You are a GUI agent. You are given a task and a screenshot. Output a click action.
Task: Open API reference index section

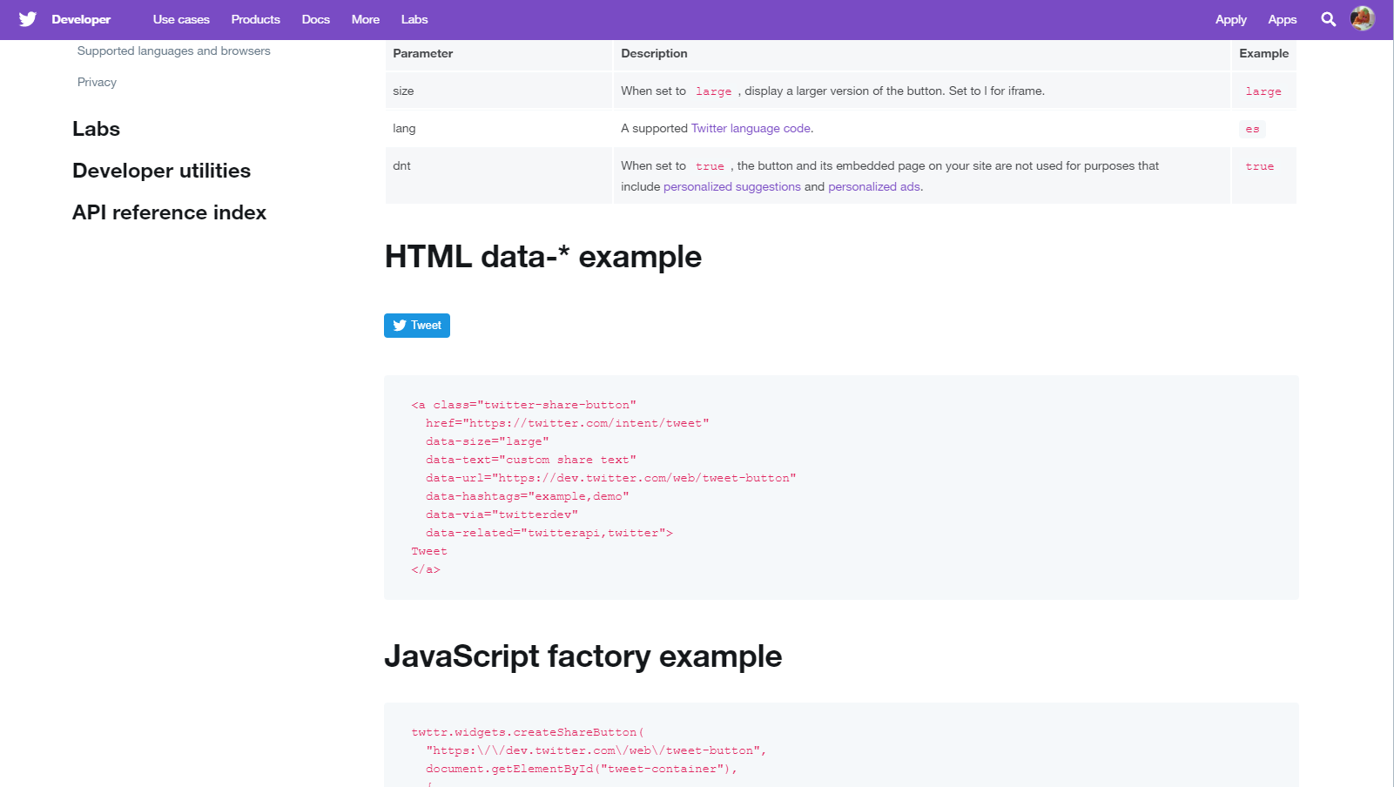(170, 212)
